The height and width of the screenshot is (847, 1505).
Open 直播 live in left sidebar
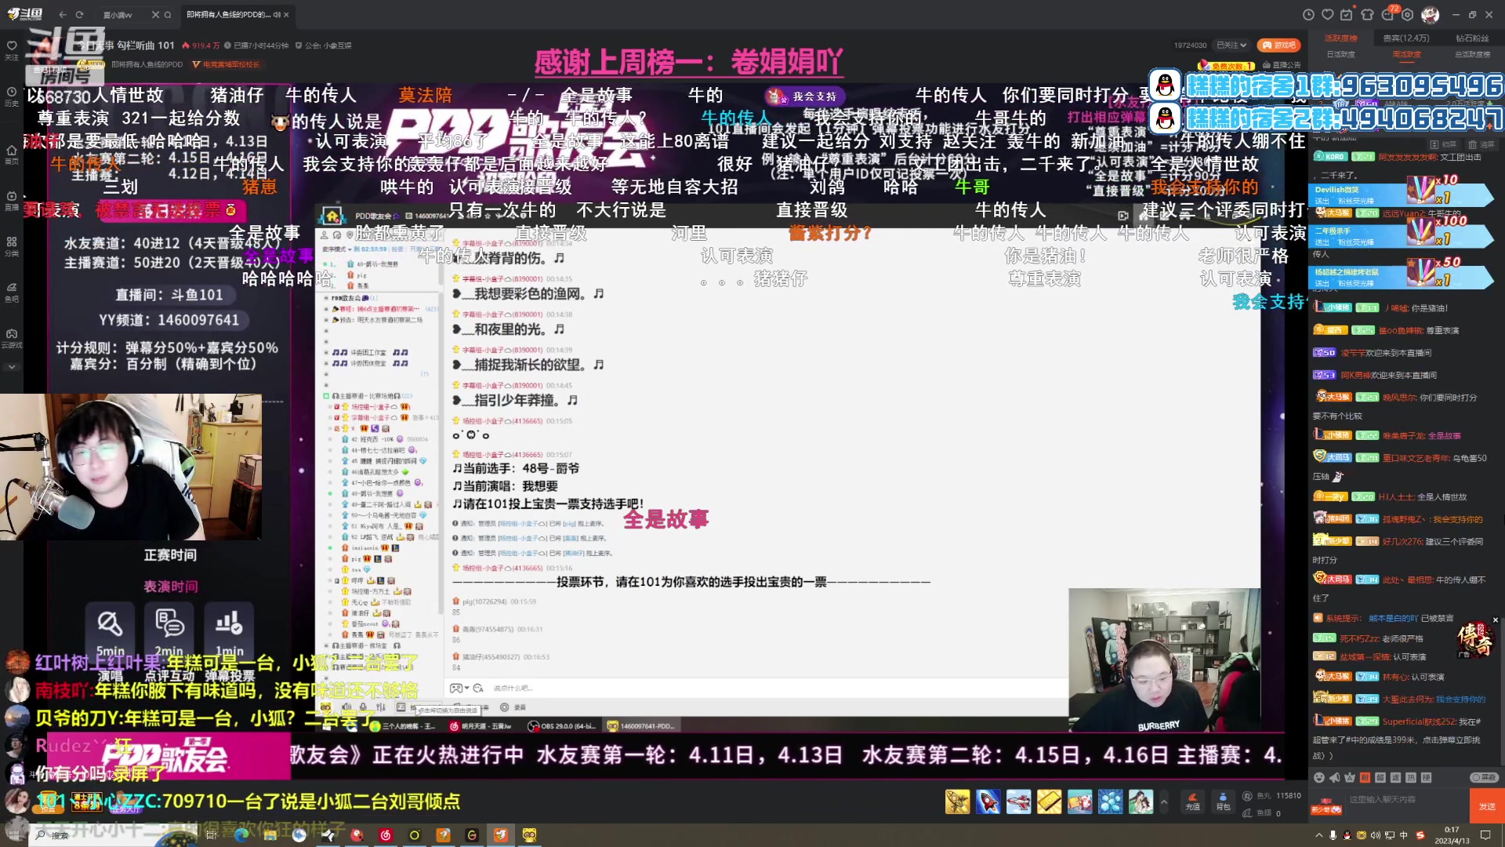(x=12, y=199)
